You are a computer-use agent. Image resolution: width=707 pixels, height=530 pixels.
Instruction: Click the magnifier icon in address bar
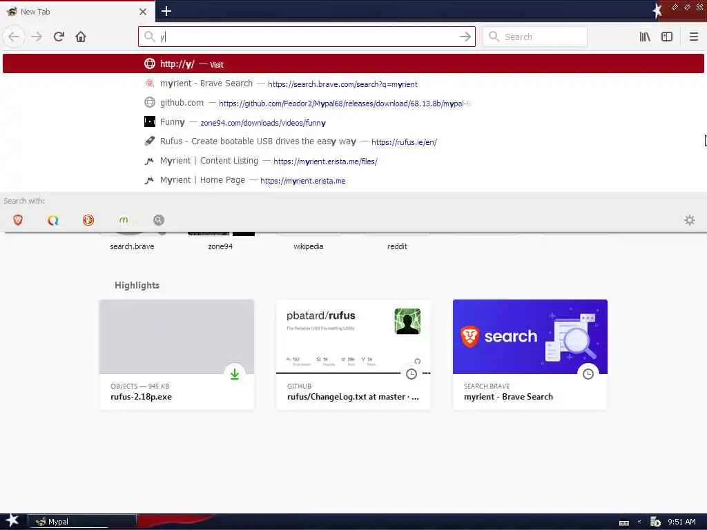150,37
